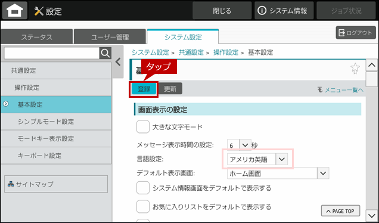Open メッセージ表示時間 seconds dropdown
This screenshot has width=379, height=223.
click(x=240, y=145)
